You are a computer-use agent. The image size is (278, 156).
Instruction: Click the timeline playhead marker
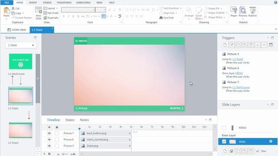(79, 129)
